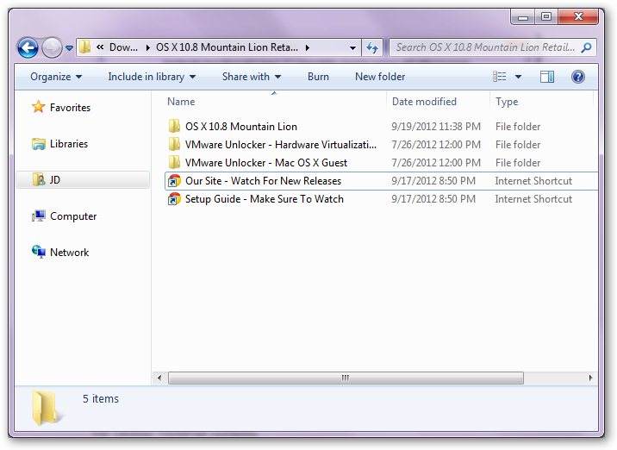Click the left scroll arrow

coord(159,378)
